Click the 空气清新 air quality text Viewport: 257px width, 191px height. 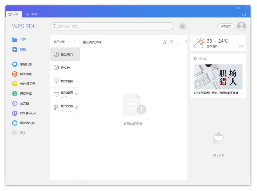click(x=212, y=46)
